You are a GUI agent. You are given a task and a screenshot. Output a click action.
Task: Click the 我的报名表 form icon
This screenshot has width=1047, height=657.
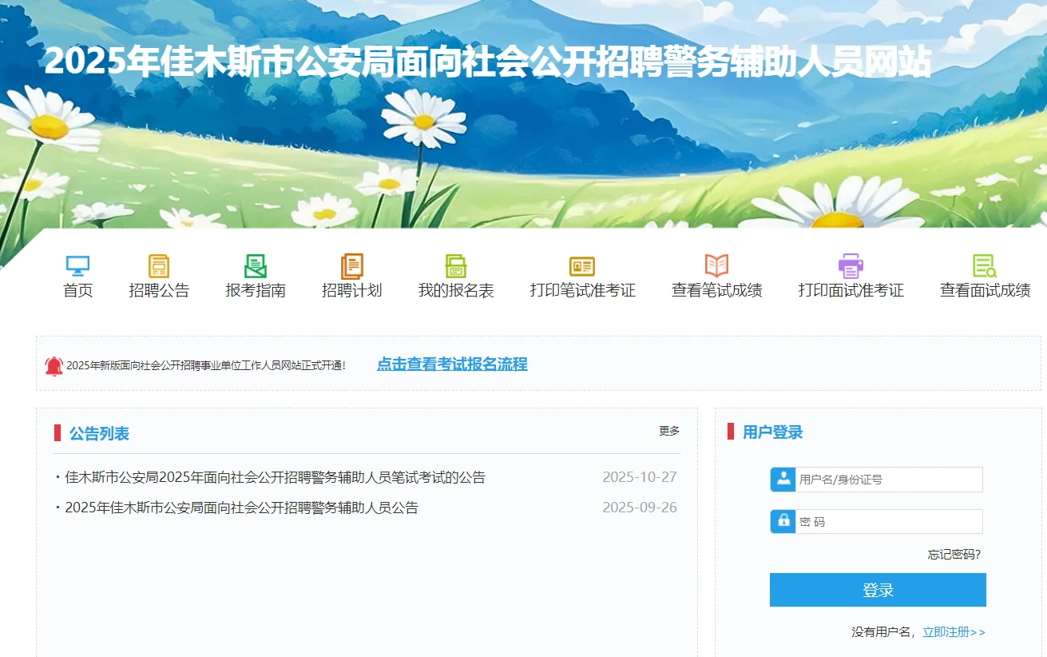[456, 266]
